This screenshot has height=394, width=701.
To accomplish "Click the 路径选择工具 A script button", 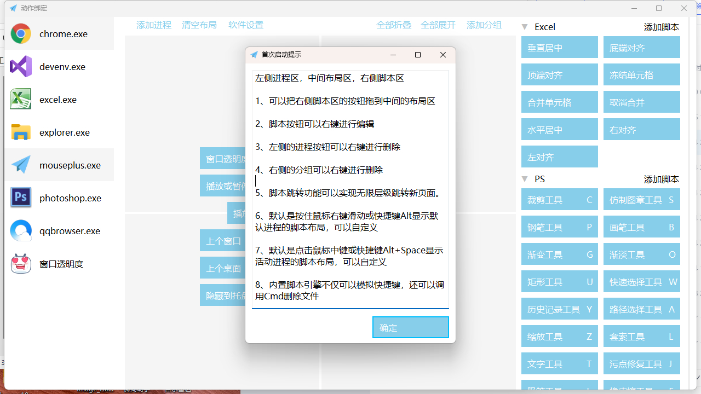I will pyautogui.click(x=642, y=309).
